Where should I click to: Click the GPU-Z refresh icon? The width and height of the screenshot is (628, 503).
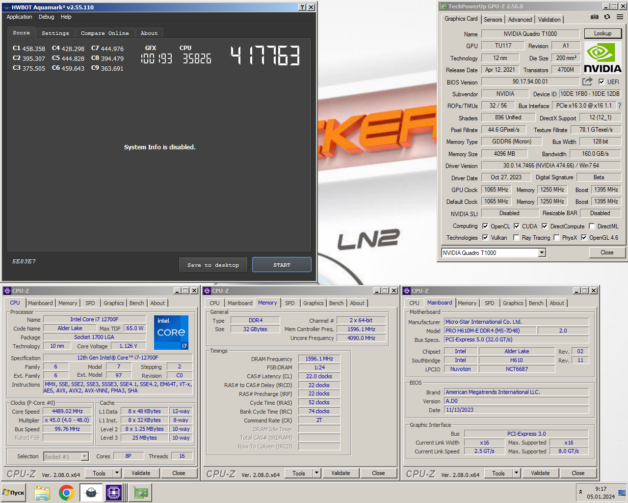(607, 17)
